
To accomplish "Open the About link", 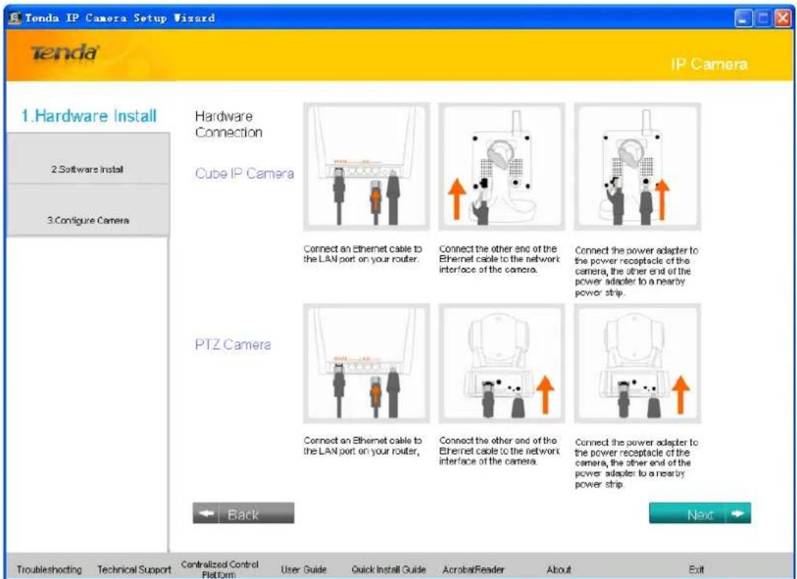I will (558, 569).
